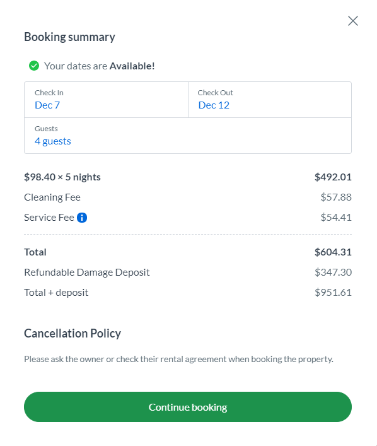Click the Total + deposit amount $951.61

pos(333,293)
